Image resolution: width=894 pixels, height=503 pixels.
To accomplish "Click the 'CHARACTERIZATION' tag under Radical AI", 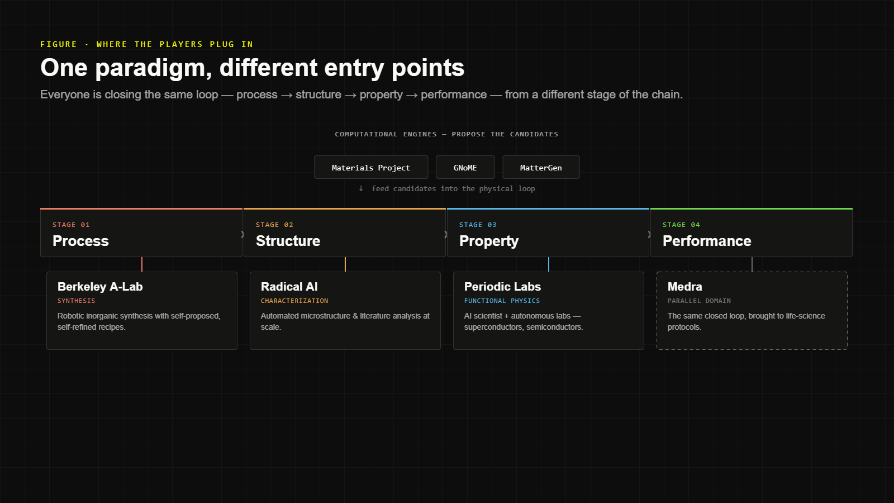I will [x=294, y=301].
